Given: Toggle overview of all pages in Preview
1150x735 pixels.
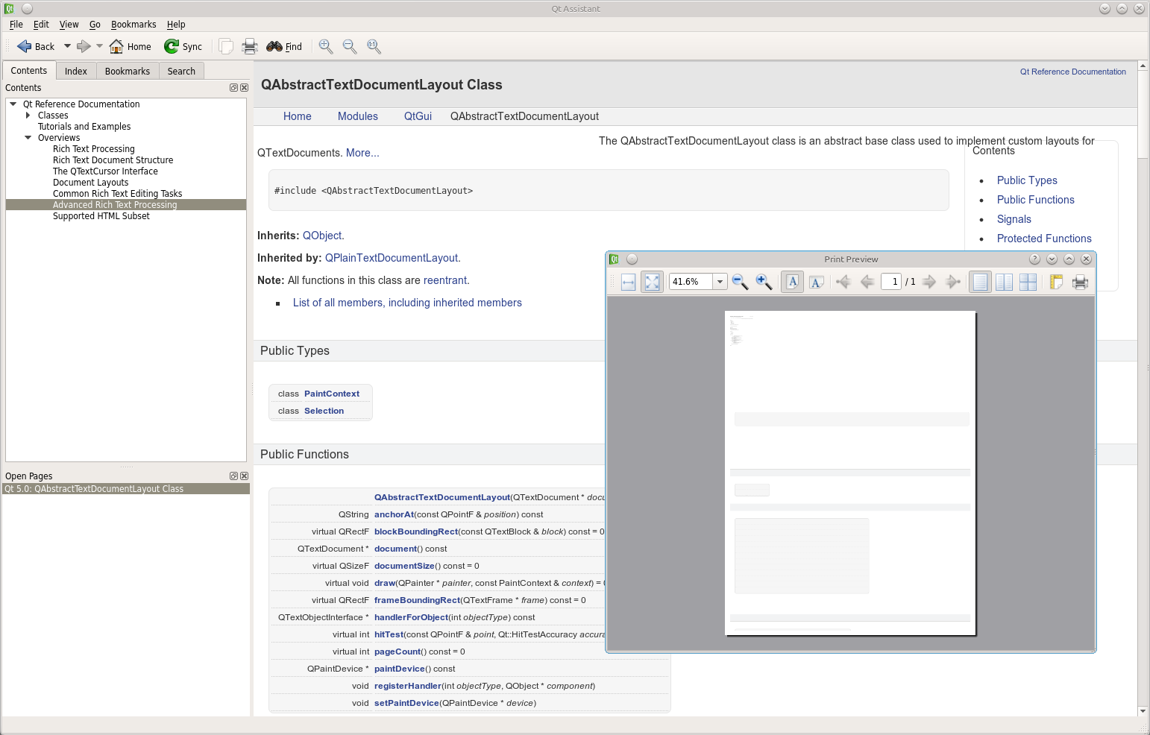Looking at the screenshot, I should tap(1028, 282).
